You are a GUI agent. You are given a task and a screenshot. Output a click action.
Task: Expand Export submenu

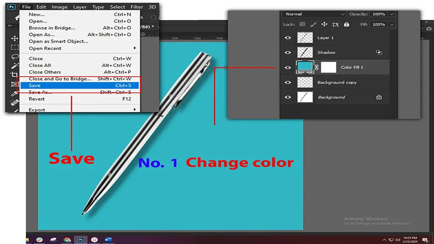tap(135, 110)
